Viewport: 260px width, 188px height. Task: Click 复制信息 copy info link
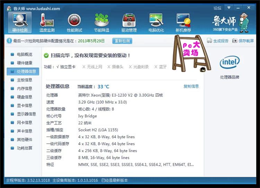click(x=191, y=86)
